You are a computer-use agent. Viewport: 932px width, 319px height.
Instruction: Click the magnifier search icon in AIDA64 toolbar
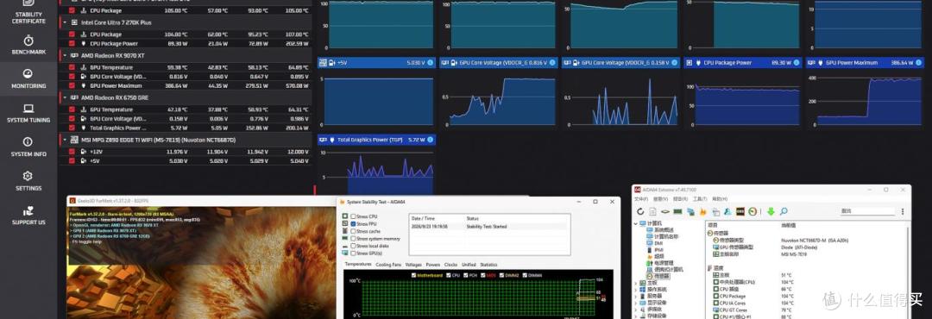(784, 211)
